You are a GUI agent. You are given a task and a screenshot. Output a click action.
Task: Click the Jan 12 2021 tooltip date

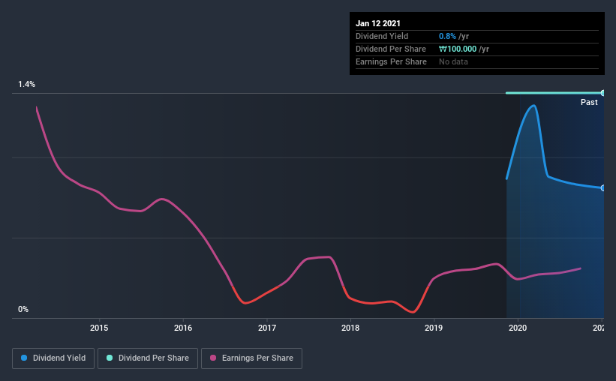(x=378, y=23)
